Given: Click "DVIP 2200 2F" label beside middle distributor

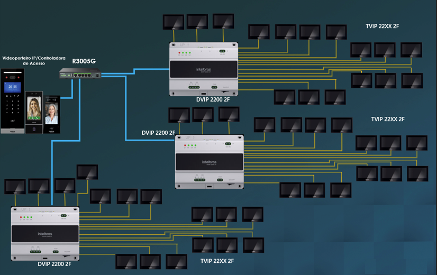Looking at the screenshot, I should pyautogui.click(x=158, y=133).
